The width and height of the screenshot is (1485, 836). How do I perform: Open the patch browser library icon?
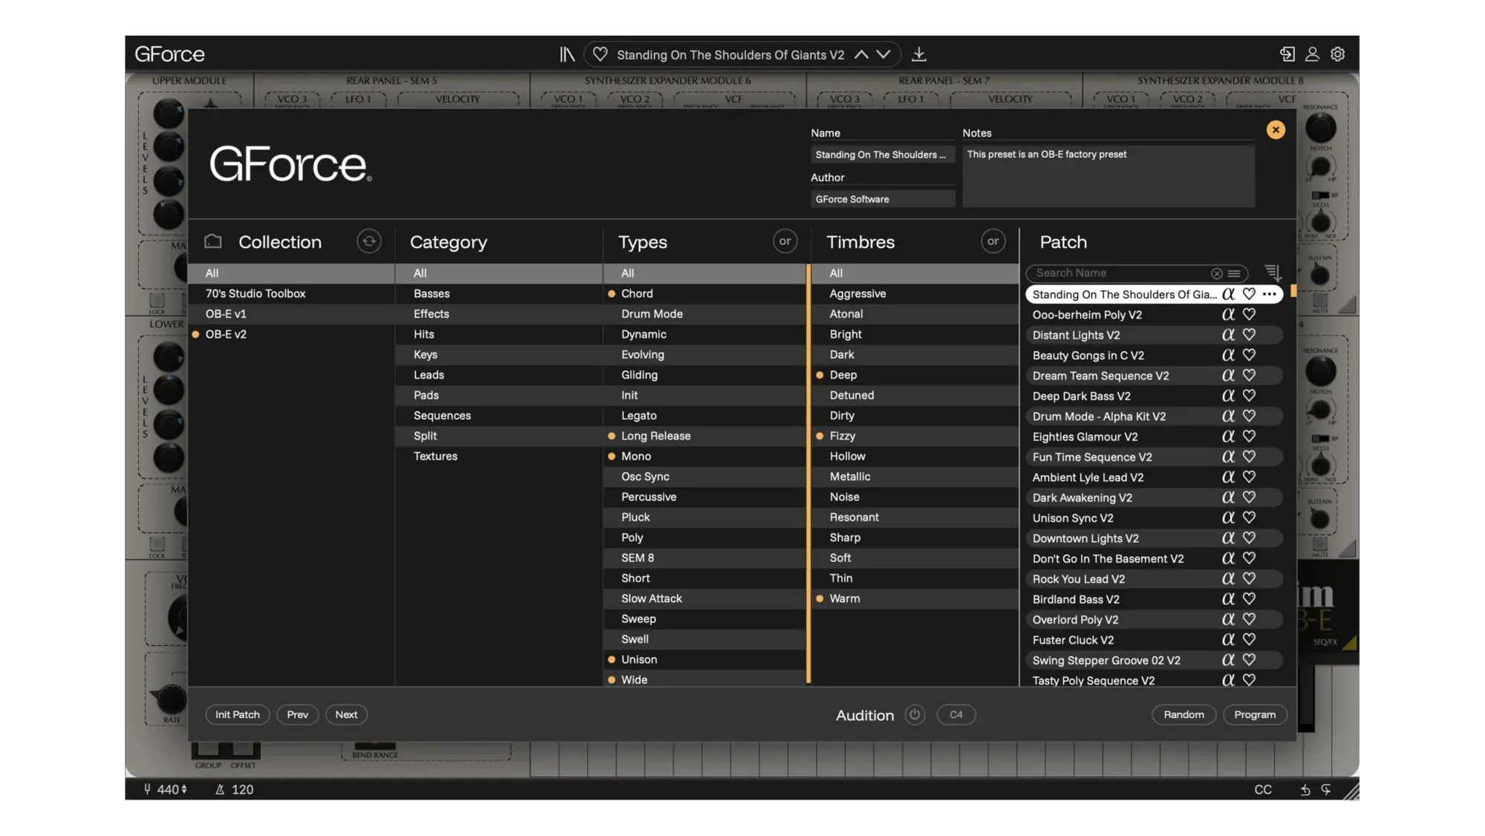click(567, 54)
